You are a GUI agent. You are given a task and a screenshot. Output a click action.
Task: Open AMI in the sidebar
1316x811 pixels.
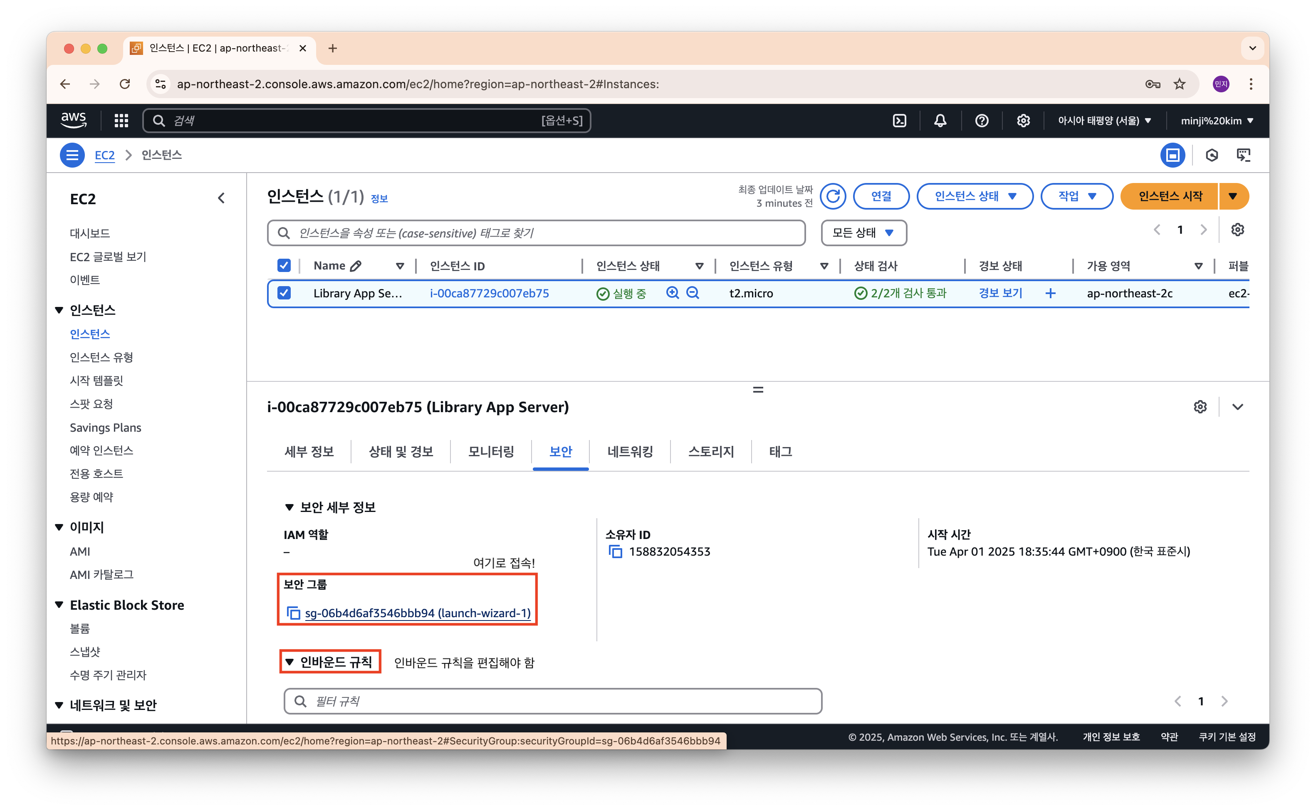[x=80, y=551]
